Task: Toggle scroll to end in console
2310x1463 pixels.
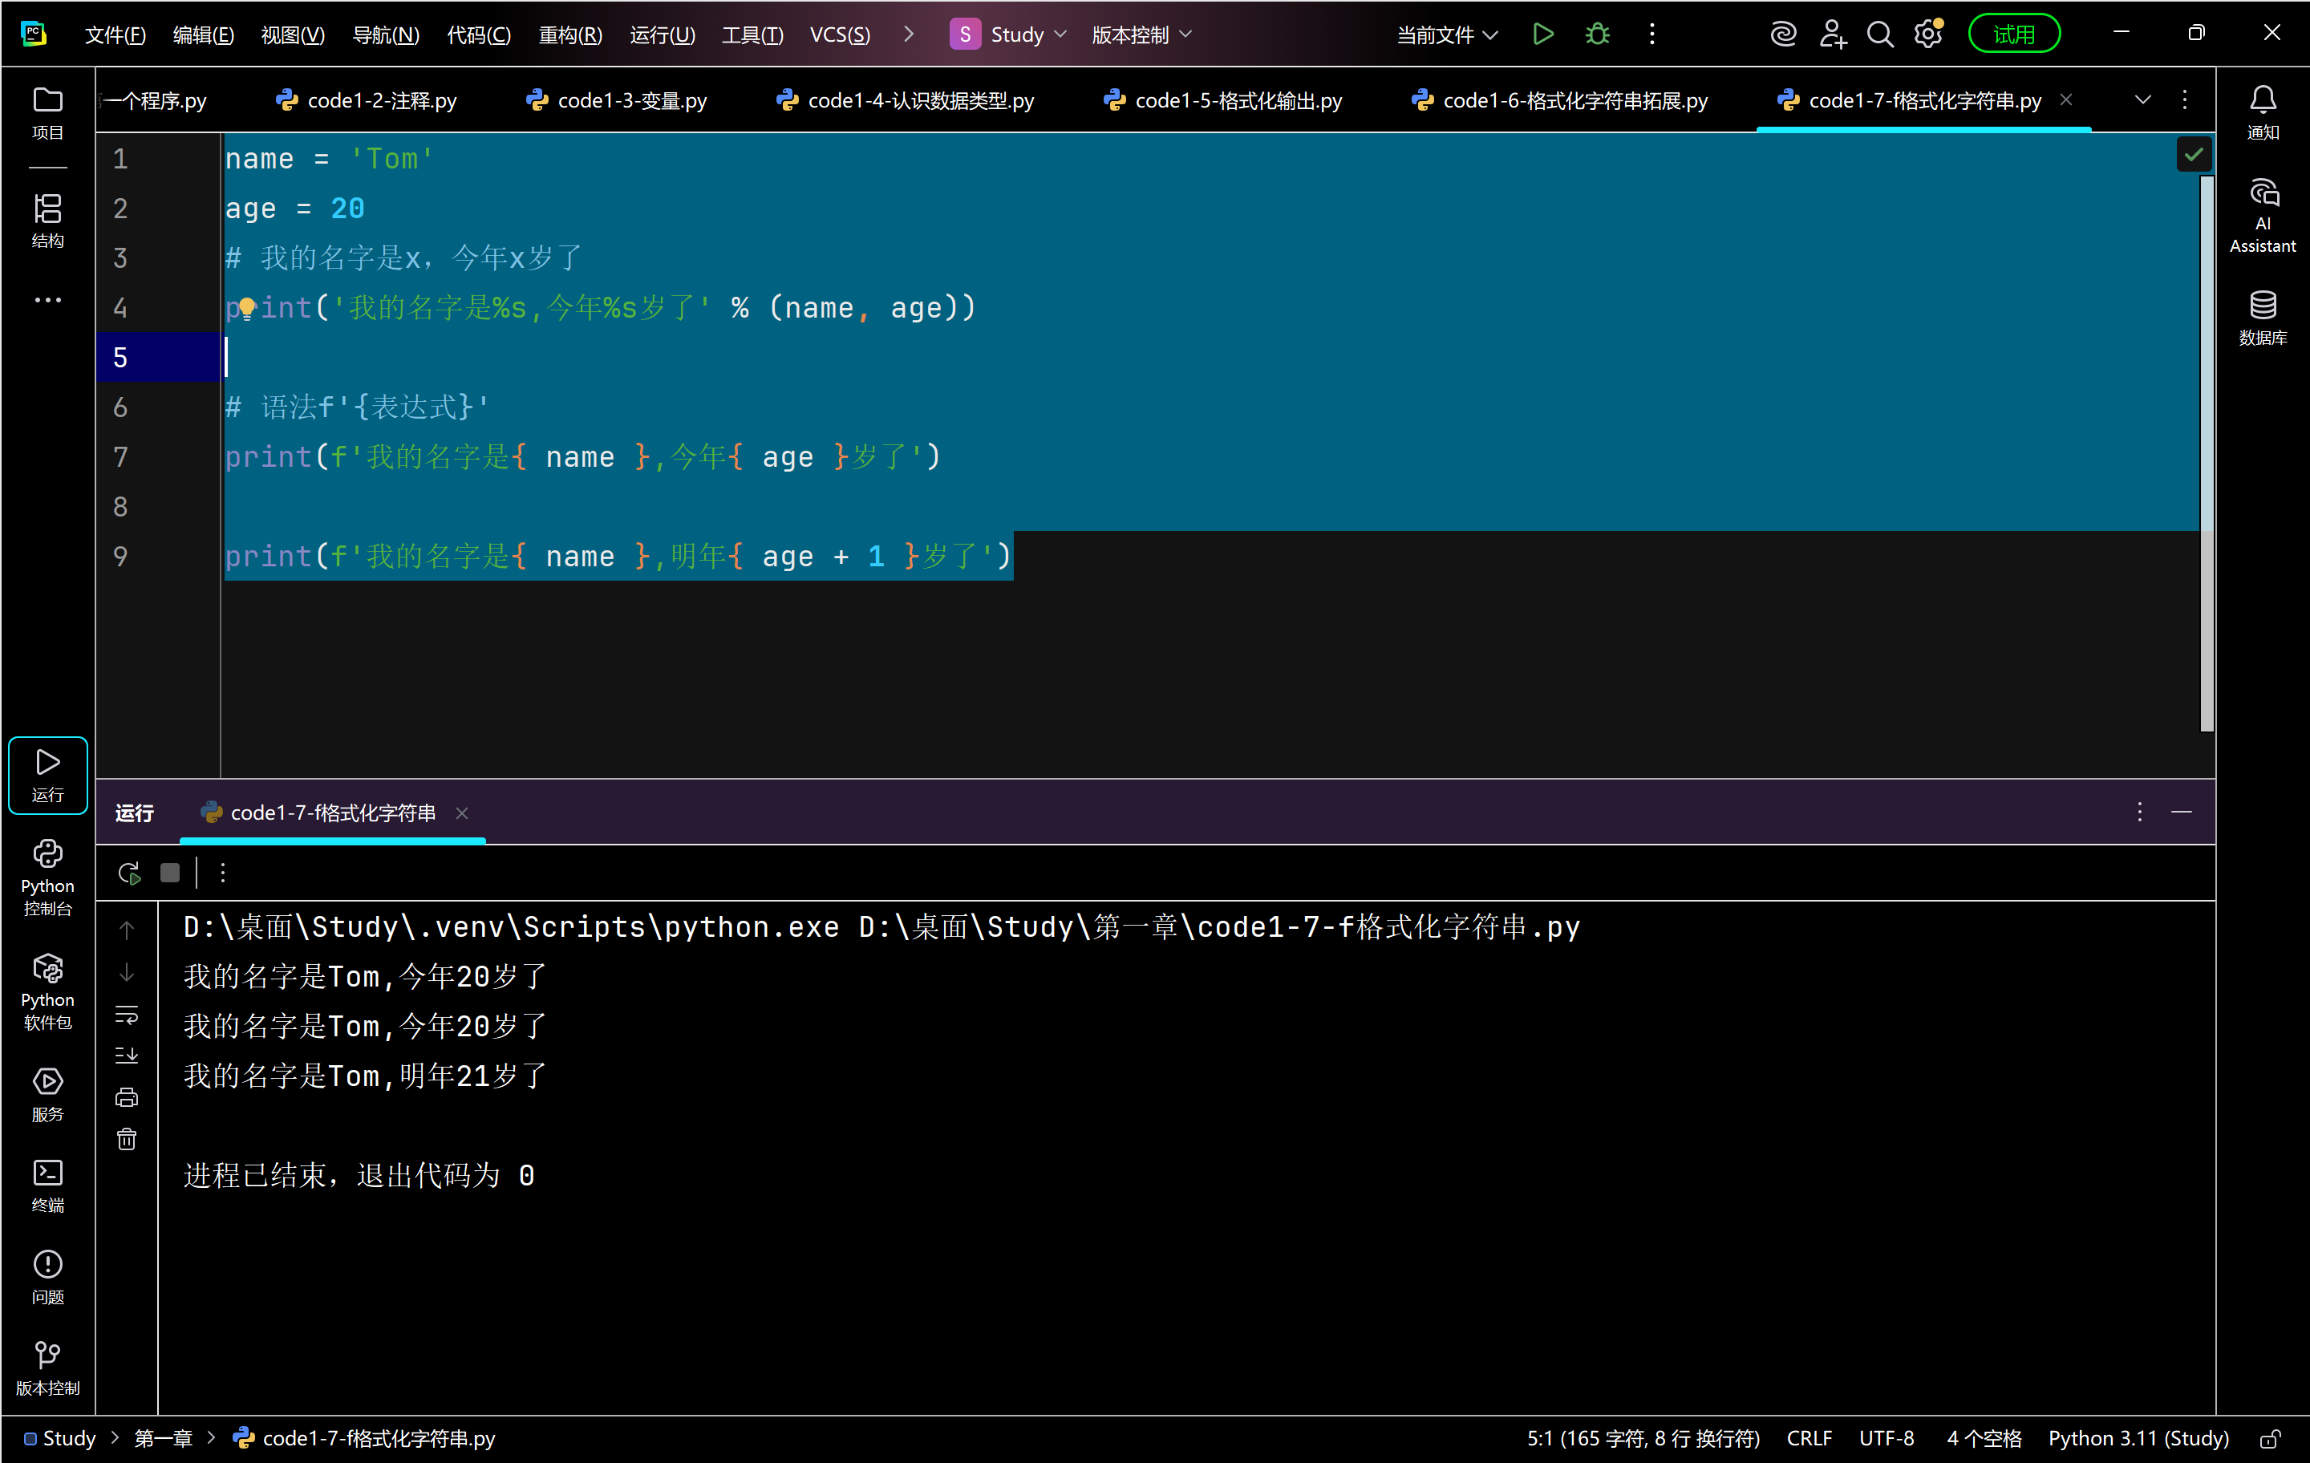Action: (127, 1056)
